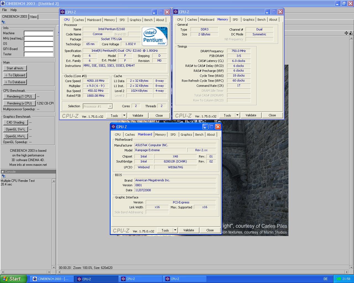354x283 pixels.
Task: Switch to the CINEBENCH 2003 taskbar item
Action: pyautogui.click(x=51, y=279)
